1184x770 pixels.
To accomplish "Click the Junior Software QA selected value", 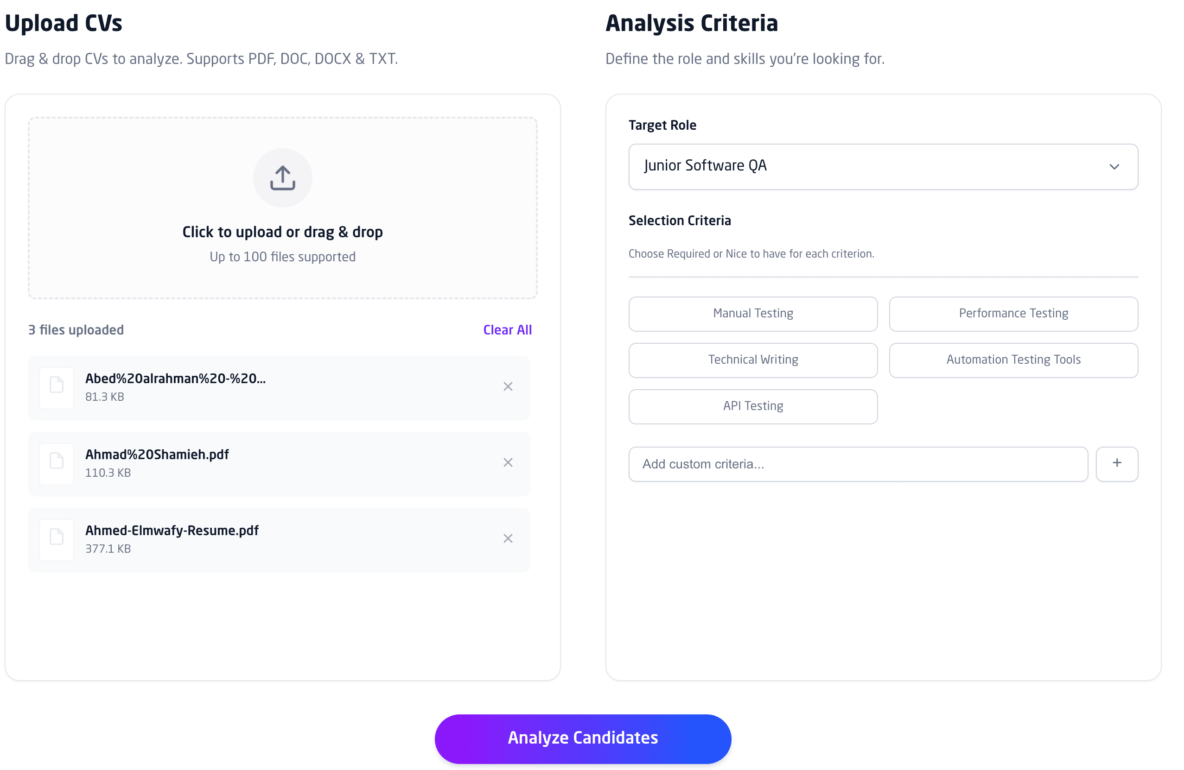I will [x=706, y=165].
